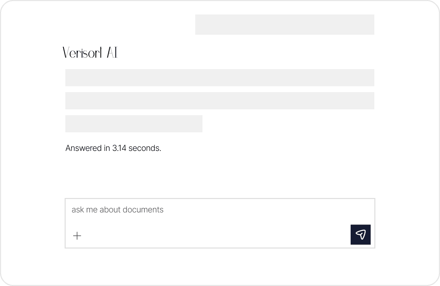Viewport: 440px width, 286px height.
Task: Click "AI" in the Verisort AI title
Action: [x=112, y=53]
